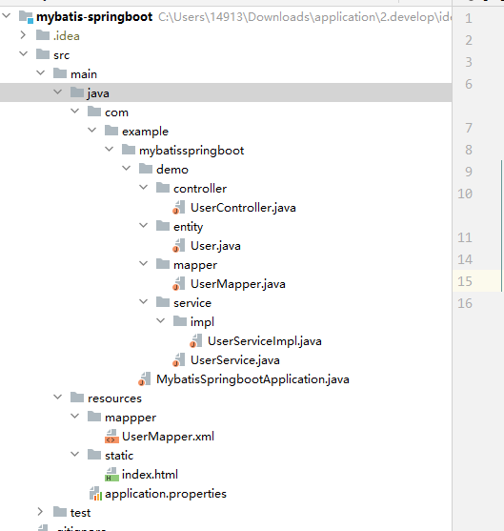This screenshot has width=504, height=531.
Task: Click the User.java file icon
Action: [179, 246]
